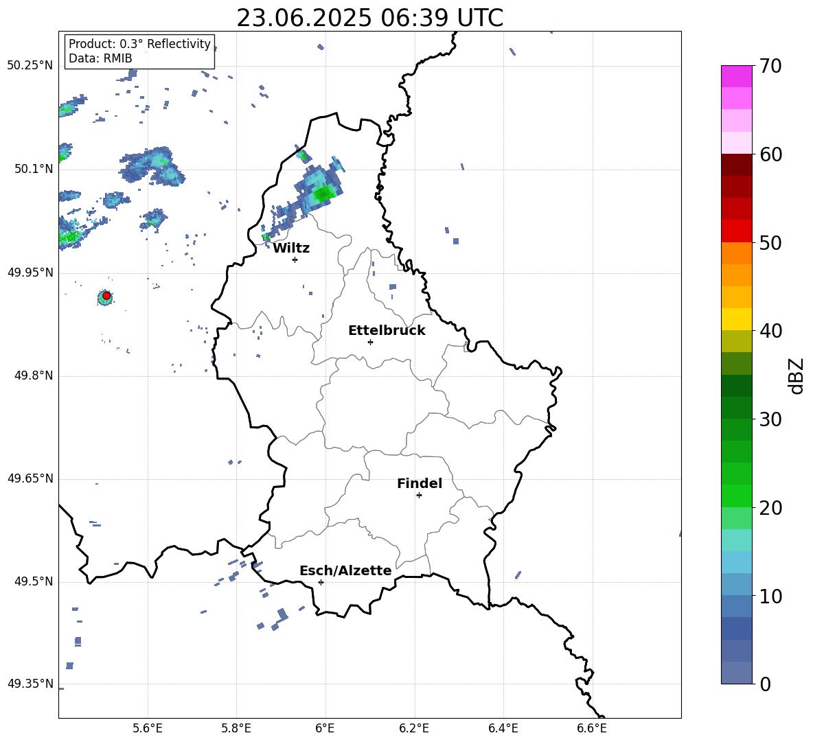Click the 49.5°N latitude label
The width and height of the screenshot is (813, 742).
click(x=34, y=582)
